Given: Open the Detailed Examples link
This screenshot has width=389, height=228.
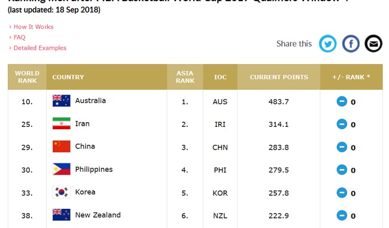Looking at the screenshot, I should pyautogui.click(x=40, y=48).
